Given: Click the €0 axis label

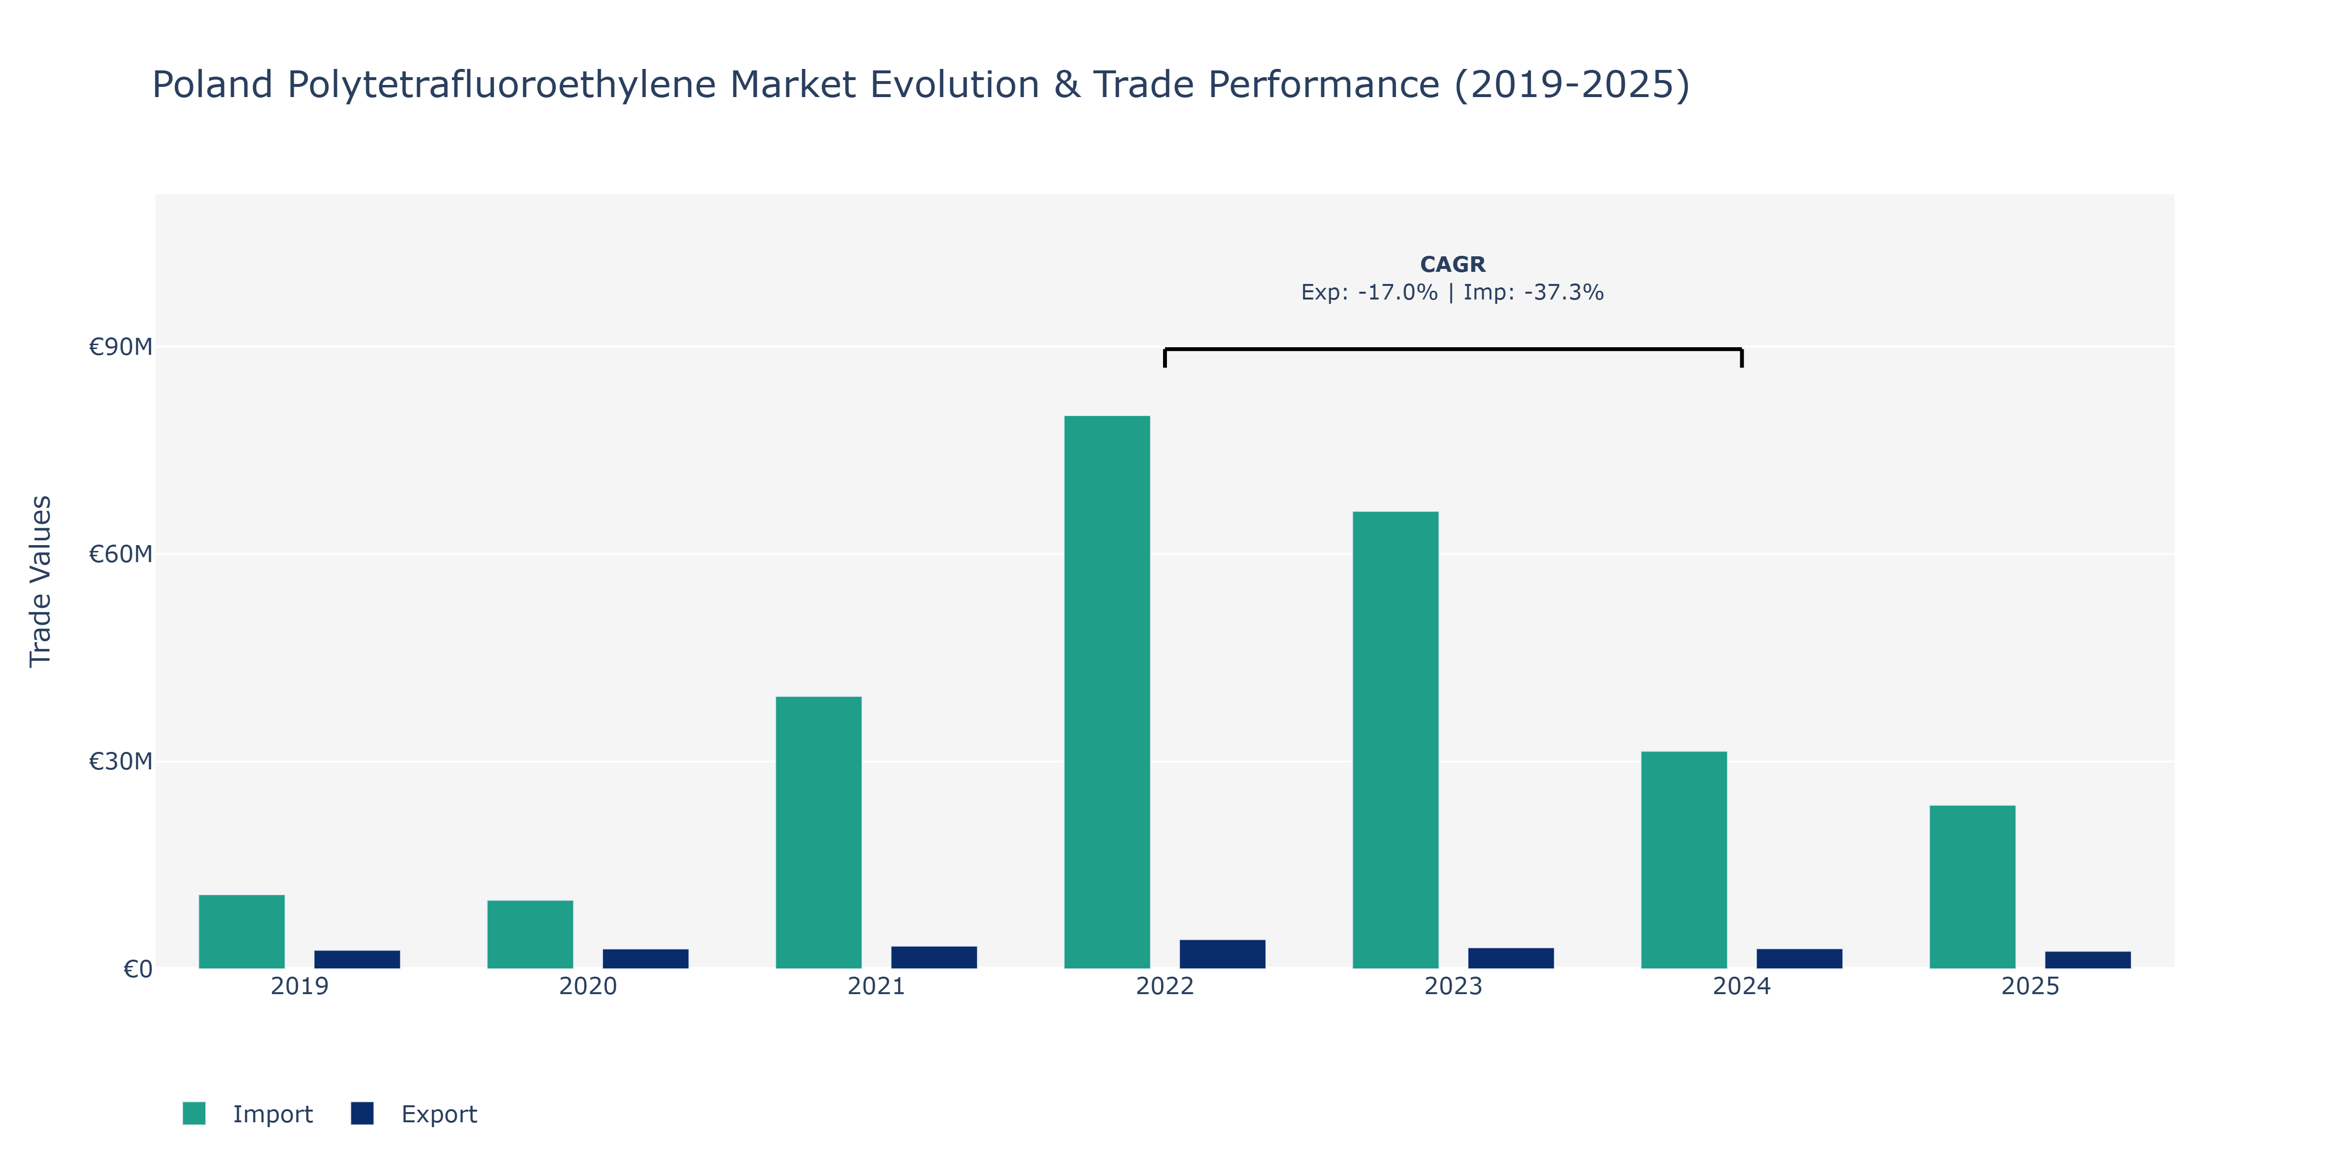Looking at the screenshot, I should coord(137,969).
